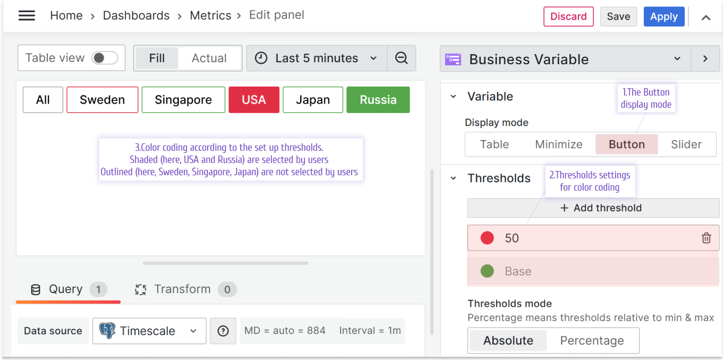This screenshot has width=724, height=361.
Task: Collapse the editor with the top-right chevron icon
Action: (x=706, y=18)
